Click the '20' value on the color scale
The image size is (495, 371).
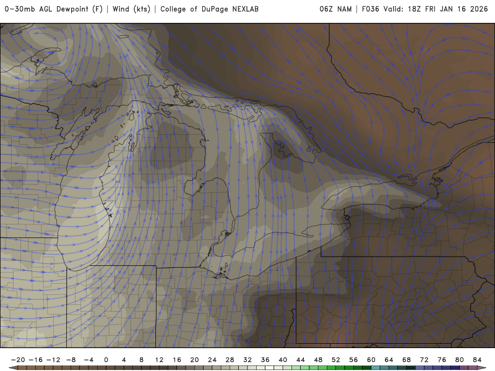click(194, 360)
